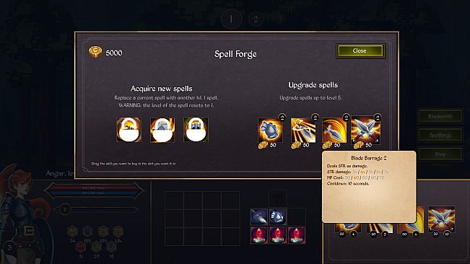Select the middle locked new spell

pos(162,130)
